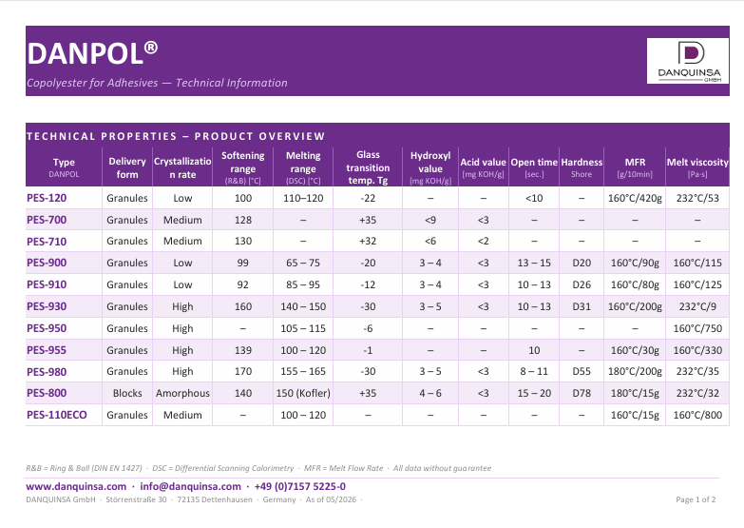Click the "Blocks" delivery form cell

(127, 393)
